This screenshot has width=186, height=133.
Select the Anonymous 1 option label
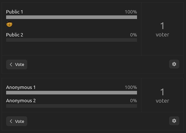point(21,87)
